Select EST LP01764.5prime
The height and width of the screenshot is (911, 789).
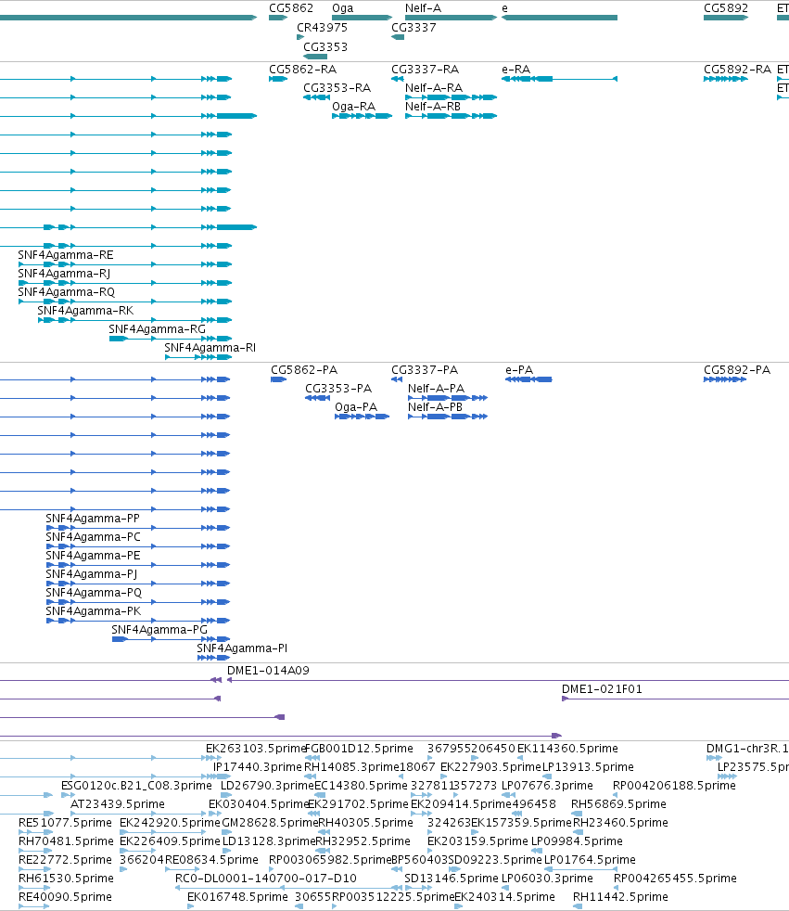point(590,860)
